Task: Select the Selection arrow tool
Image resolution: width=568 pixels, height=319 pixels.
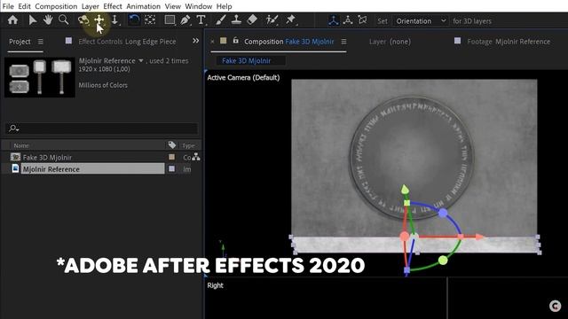Action: [33, 19]
